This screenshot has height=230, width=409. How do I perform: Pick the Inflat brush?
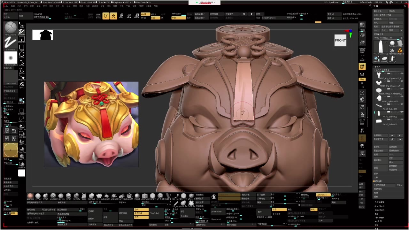[x=46, y=196]
